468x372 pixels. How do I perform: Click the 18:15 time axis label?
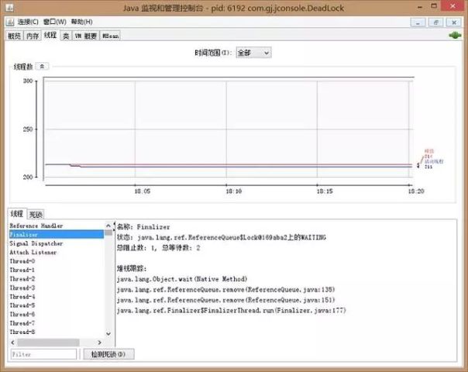coord(325,191)
